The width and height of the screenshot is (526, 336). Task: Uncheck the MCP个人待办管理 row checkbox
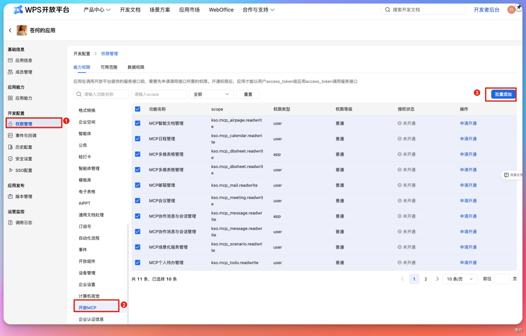click(137, 262)
